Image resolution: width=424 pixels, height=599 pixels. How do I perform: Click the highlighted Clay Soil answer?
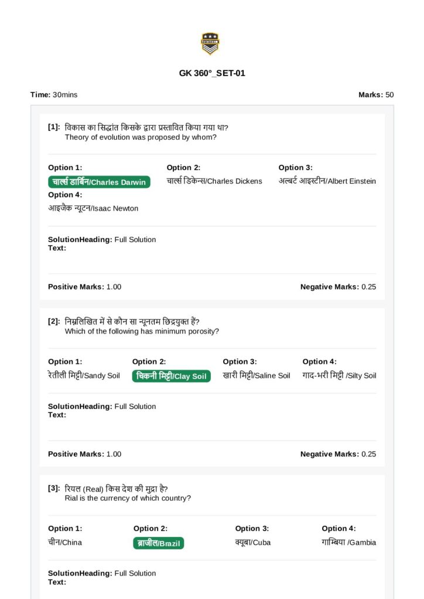click(x=171, y=376)
